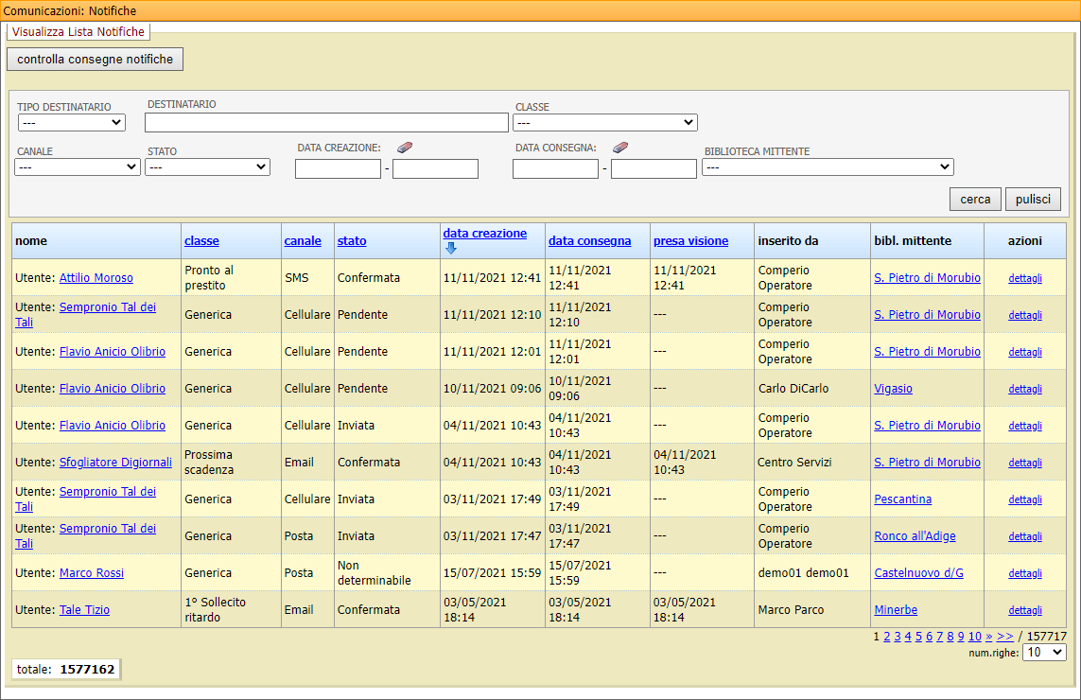Open the BIBLIOTECA MITTENTE dropdown

tap(828, 167)
